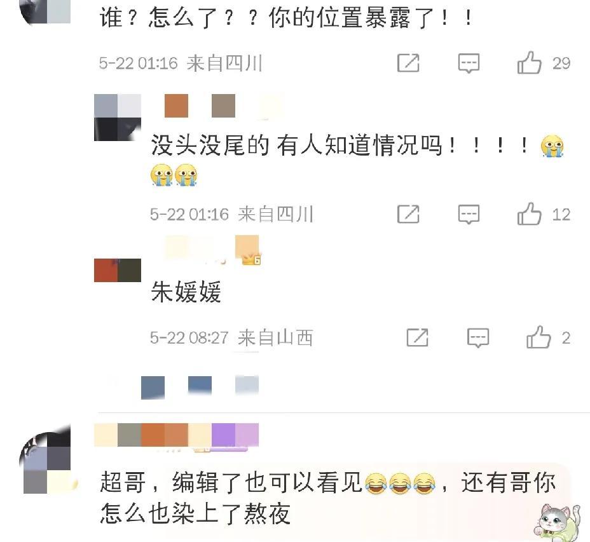Screen dimensions: 590x542
Task: Open reply box for the 没头没尾的 comment
Action: 469,214
